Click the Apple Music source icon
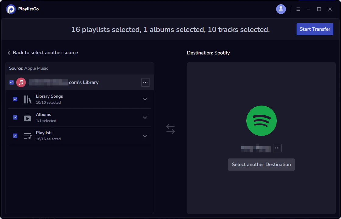The width and height of the screenshot is (341, 219). (x=21, y=82)
